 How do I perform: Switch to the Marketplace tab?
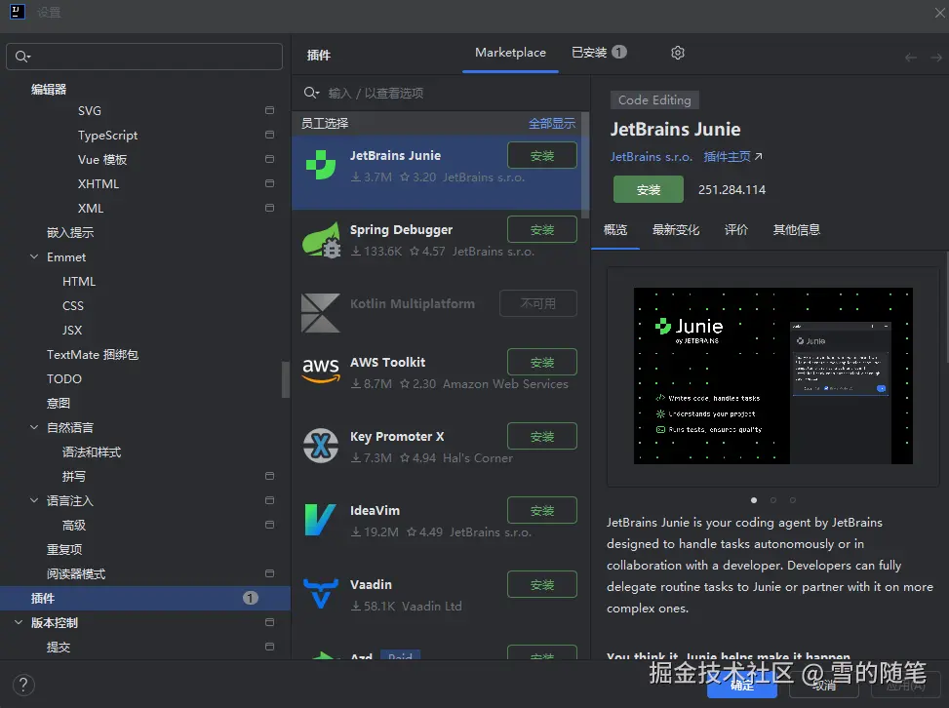click(x=510, y=53)
